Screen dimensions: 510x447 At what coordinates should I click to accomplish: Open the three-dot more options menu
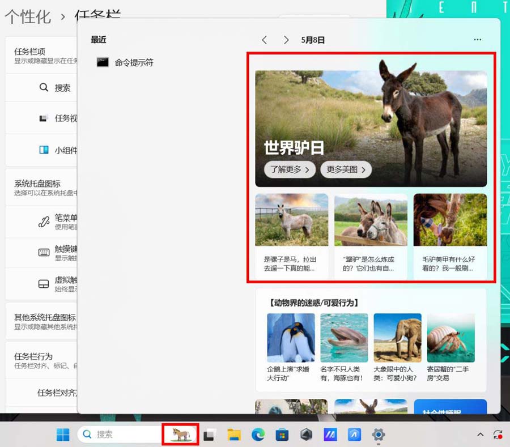[478, 40]
